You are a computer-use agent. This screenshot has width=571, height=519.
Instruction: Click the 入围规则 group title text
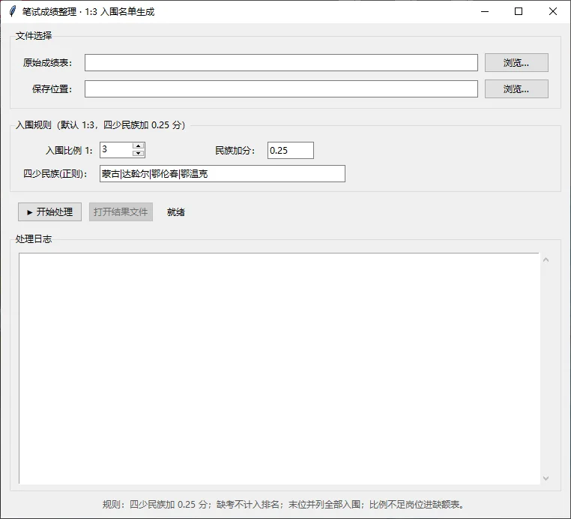point(100,125)
